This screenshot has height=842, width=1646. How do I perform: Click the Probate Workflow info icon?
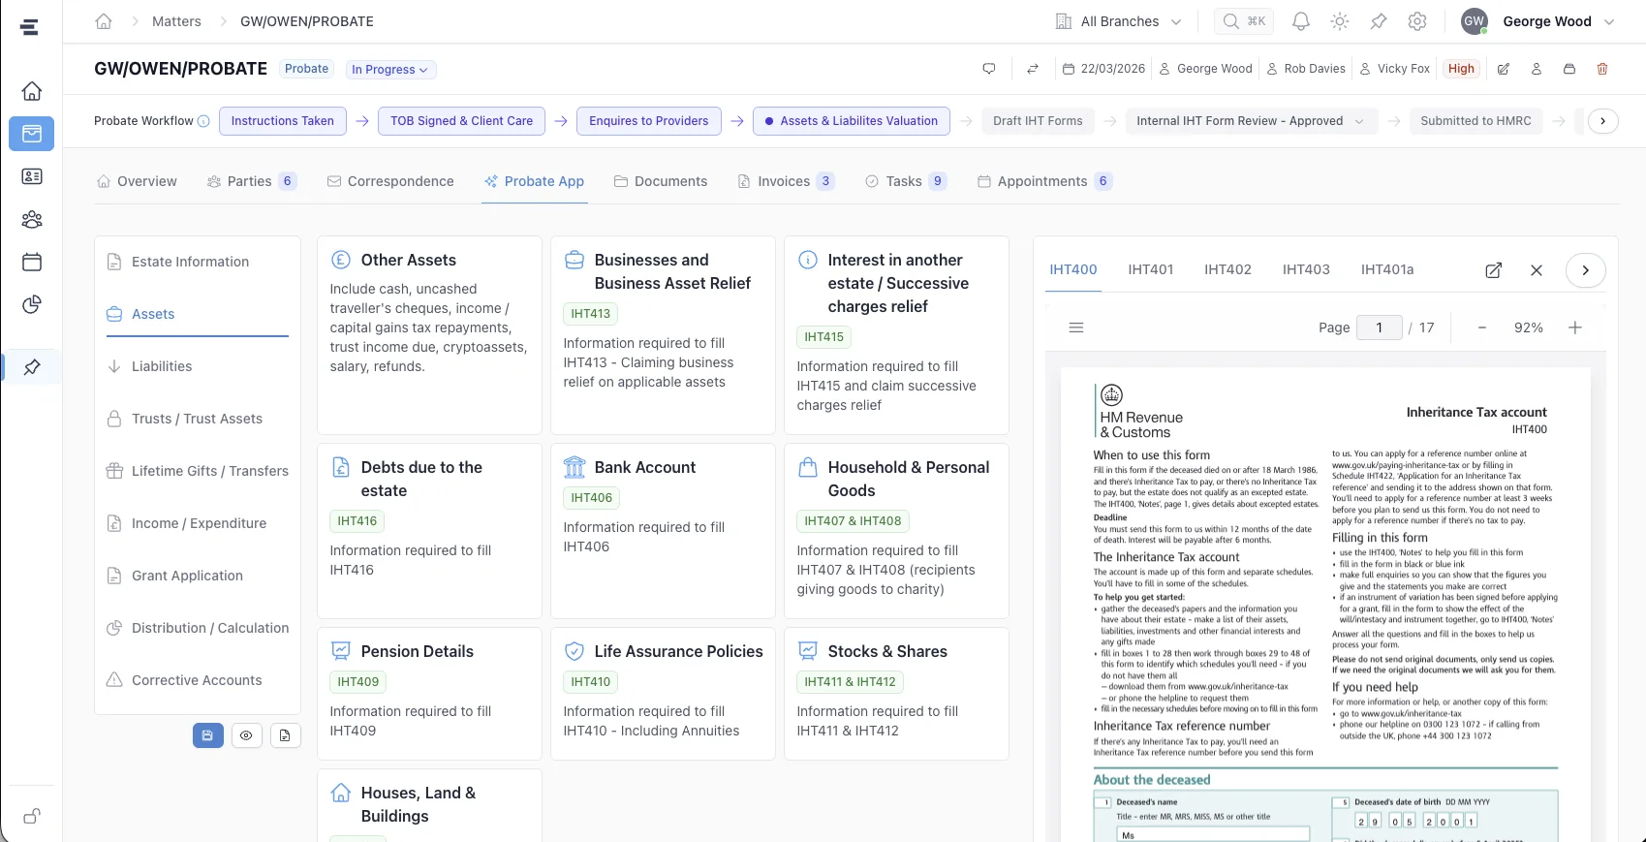[x=203, y=121]
